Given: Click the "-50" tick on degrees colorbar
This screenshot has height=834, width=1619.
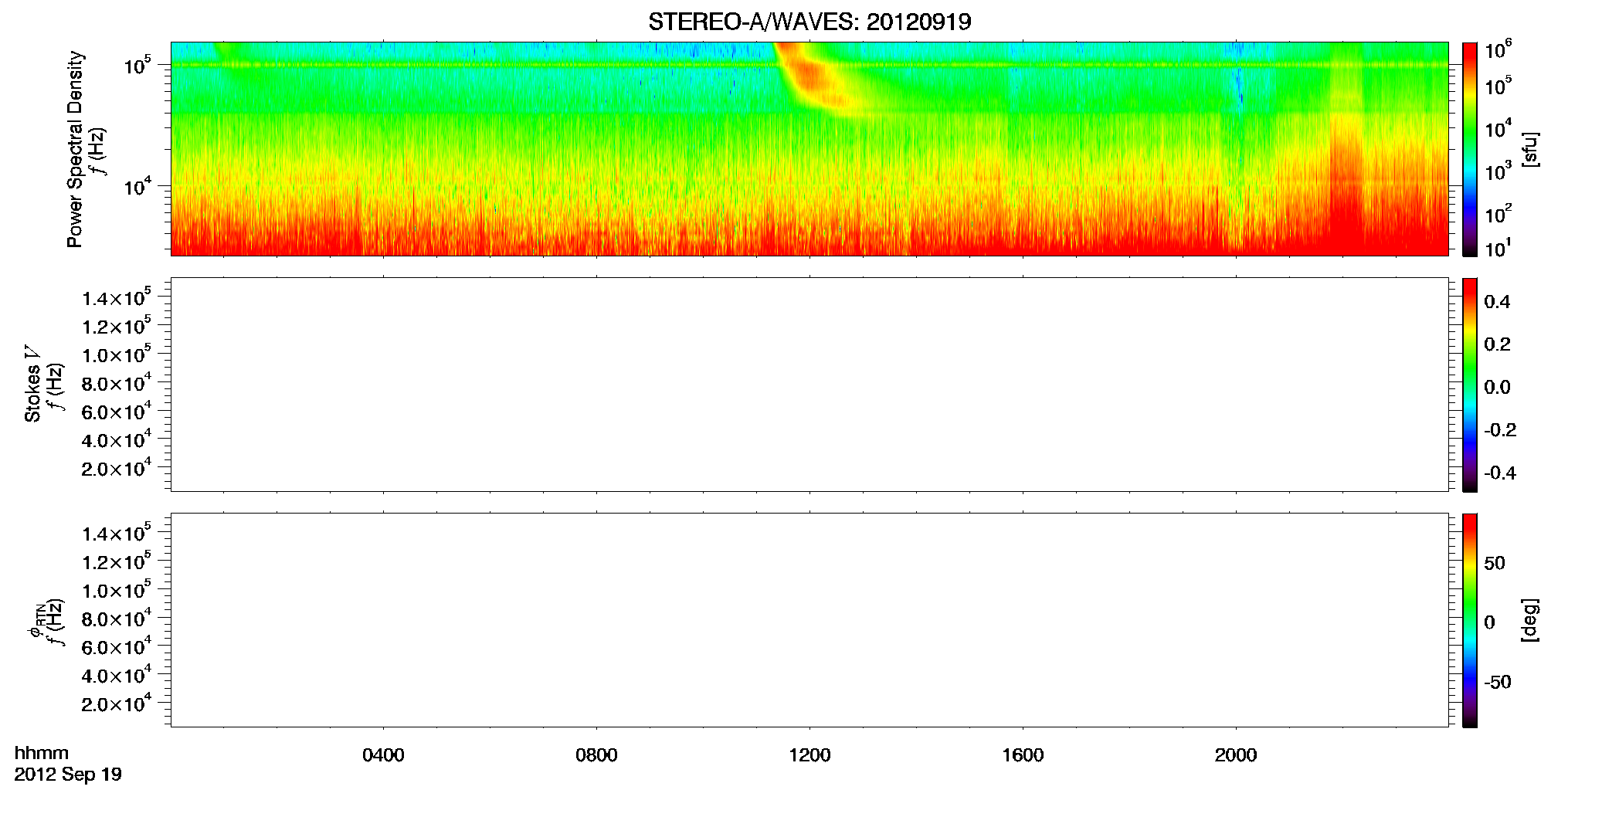Looking at the screenshot, I should [1498, 682].
